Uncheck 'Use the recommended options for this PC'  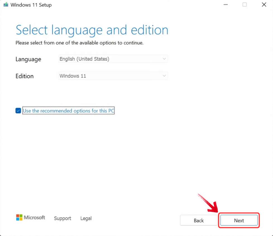(18, 110)
